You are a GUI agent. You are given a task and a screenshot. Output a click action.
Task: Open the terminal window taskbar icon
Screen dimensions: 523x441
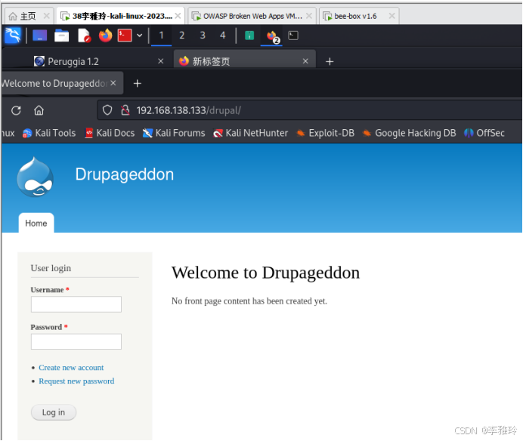point(293,35)
